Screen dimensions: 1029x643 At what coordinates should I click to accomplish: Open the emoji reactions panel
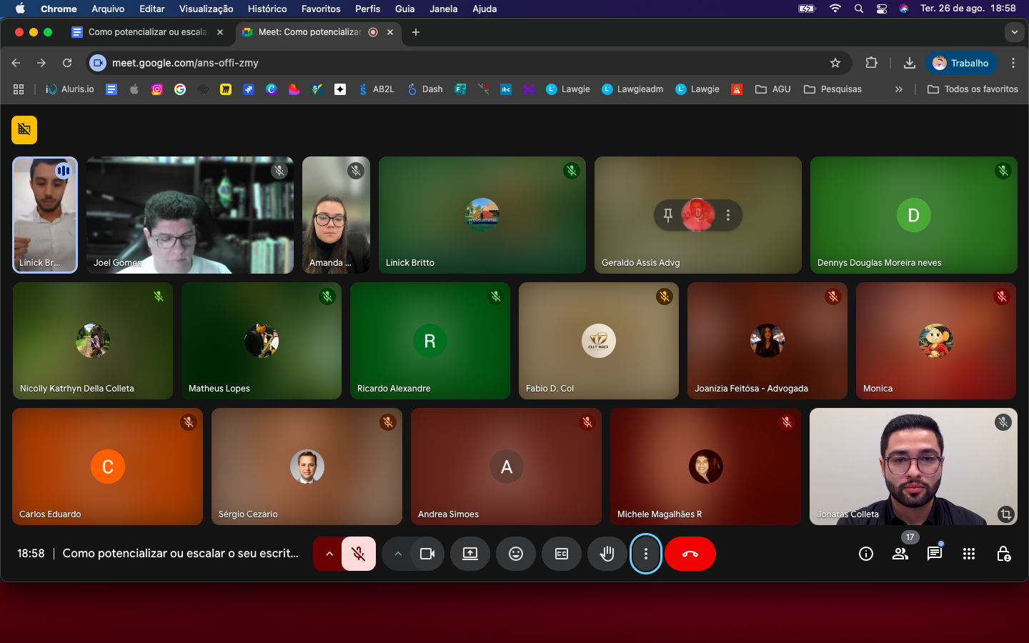click(515, 554)
